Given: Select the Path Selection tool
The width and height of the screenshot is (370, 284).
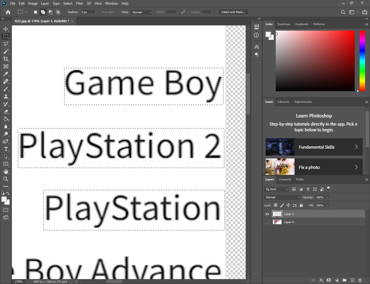Looking at the screenshot, I should (x=6, y=157).
